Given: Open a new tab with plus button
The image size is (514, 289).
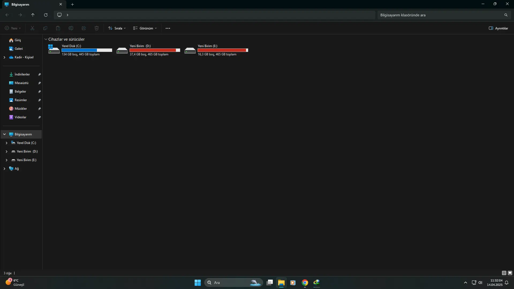Looking at the screenshot, I should [x=72, y=4].
